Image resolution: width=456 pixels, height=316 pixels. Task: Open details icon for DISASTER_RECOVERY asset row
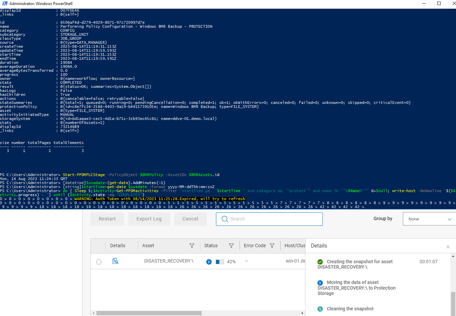coord(116,261)
